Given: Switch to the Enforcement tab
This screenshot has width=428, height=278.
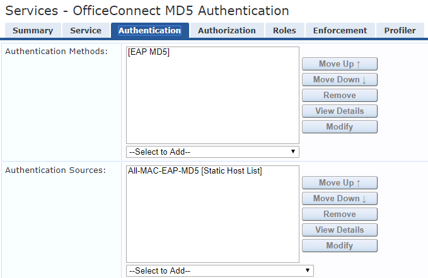Looking at the screenshot, I should tap(340, 30).
